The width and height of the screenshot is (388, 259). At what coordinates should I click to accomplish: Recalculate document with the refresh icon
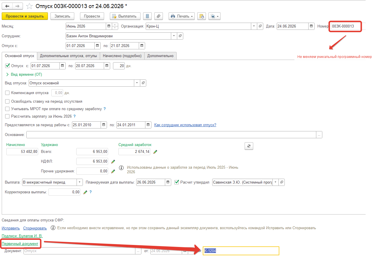249,146
